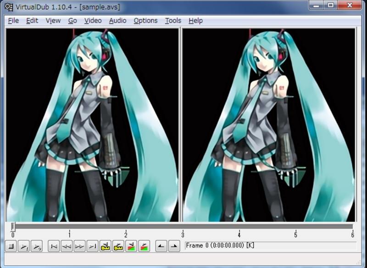Click the right output video pane
The height and width of the screenshot is (268, 367).
[269, 125]
